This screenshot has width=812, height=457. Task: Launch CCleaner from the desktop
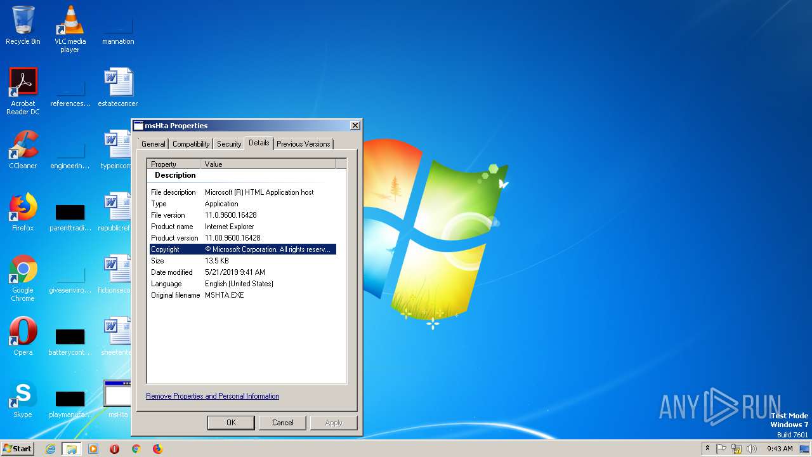pos(23,150)
